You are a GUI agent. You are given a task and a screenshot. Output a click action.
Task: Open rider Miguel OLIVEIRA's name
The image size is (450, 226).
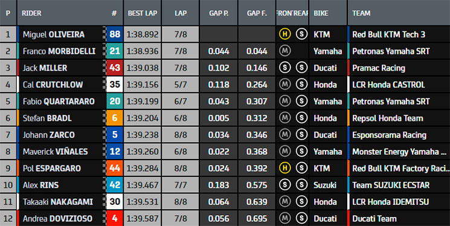pos(54,34)
